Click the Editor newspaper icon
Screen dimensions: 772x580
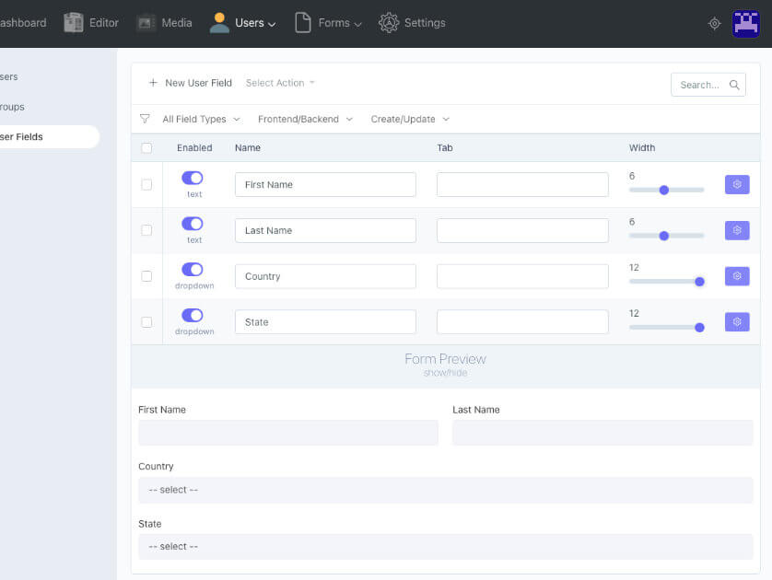[x=74, y=23]
